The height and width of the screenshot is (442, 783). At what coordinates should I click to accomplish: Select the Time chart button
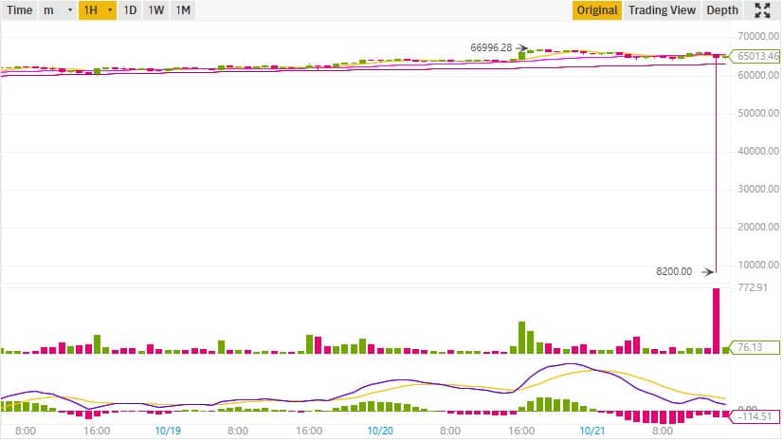pyautogui.click(x=20, y=10)
